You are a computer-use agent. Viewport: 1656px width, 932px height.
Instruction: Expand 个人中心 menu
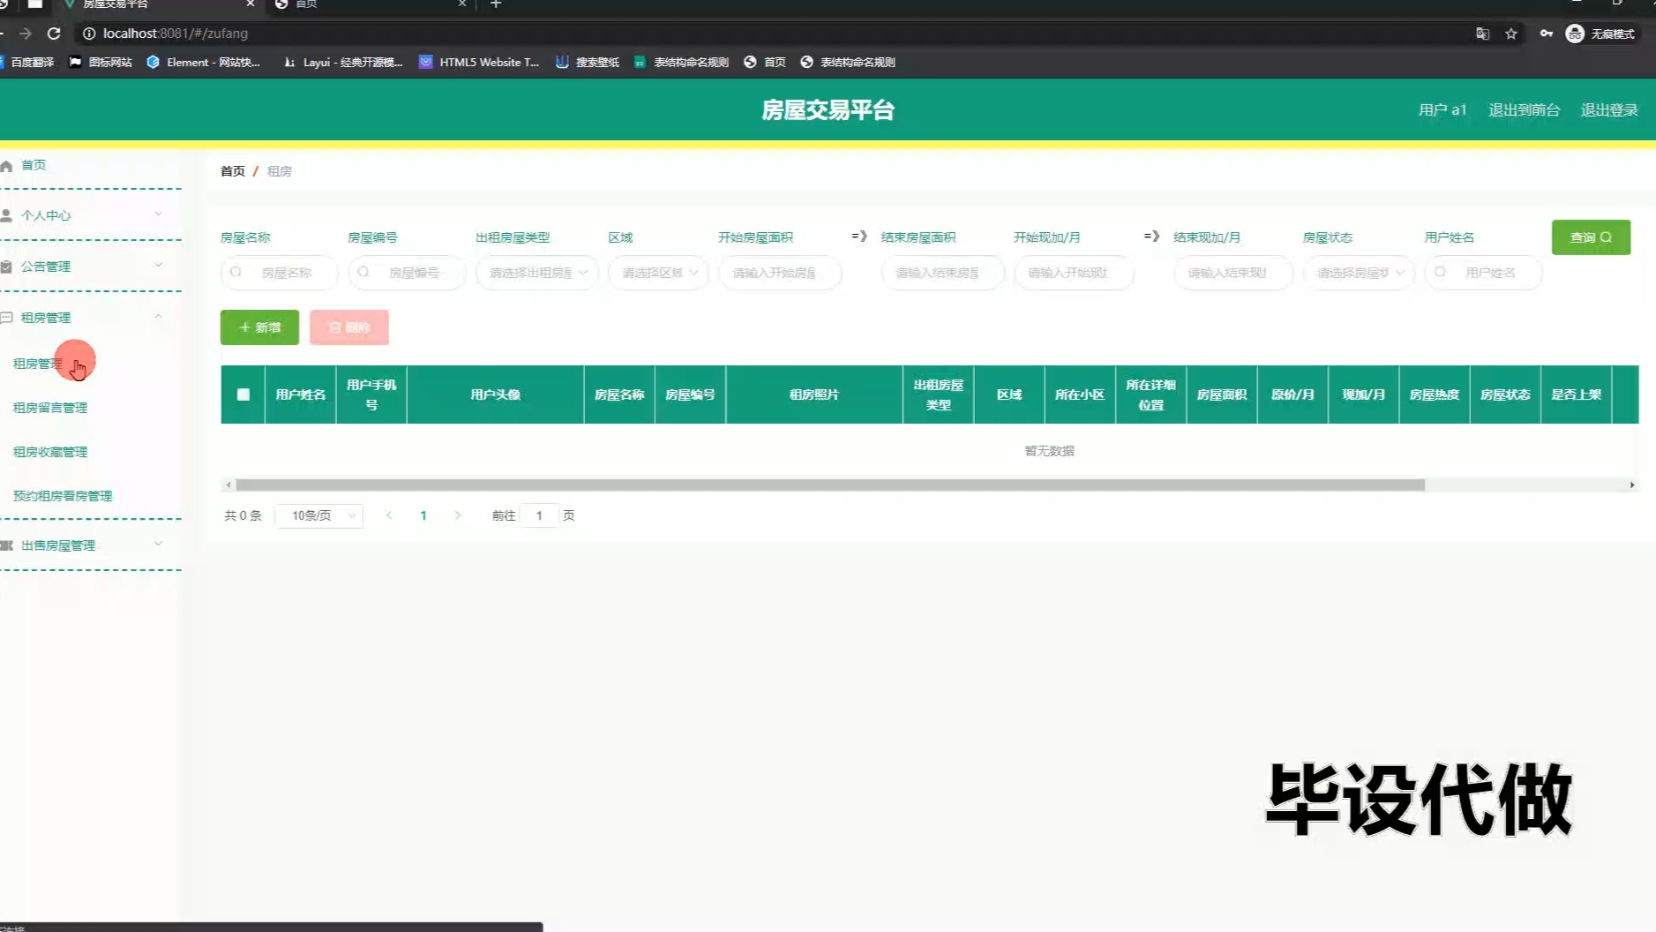coord(159,214)
